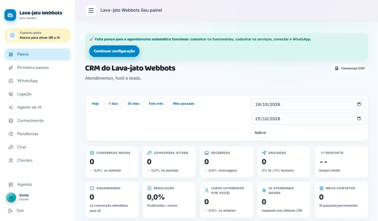The width and height of the screenshot is (378, 221).
Task: Click the Leads person icon
Action: pos(207,190)
